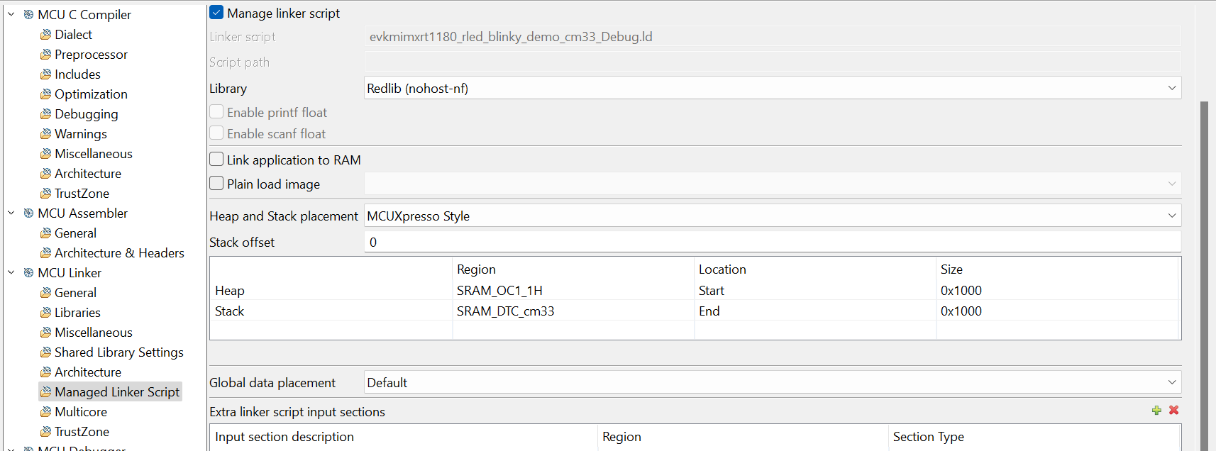The image size is (1216, 451).
Task: Open the Library dropdown
Action: 772,89
